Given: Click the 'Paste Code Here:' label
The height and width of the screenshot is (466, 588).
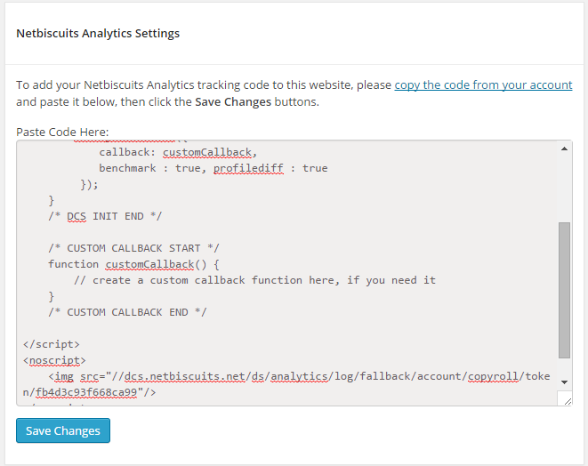Looking at the screenshot, I should pyautogui.click(x=62, y=132).
